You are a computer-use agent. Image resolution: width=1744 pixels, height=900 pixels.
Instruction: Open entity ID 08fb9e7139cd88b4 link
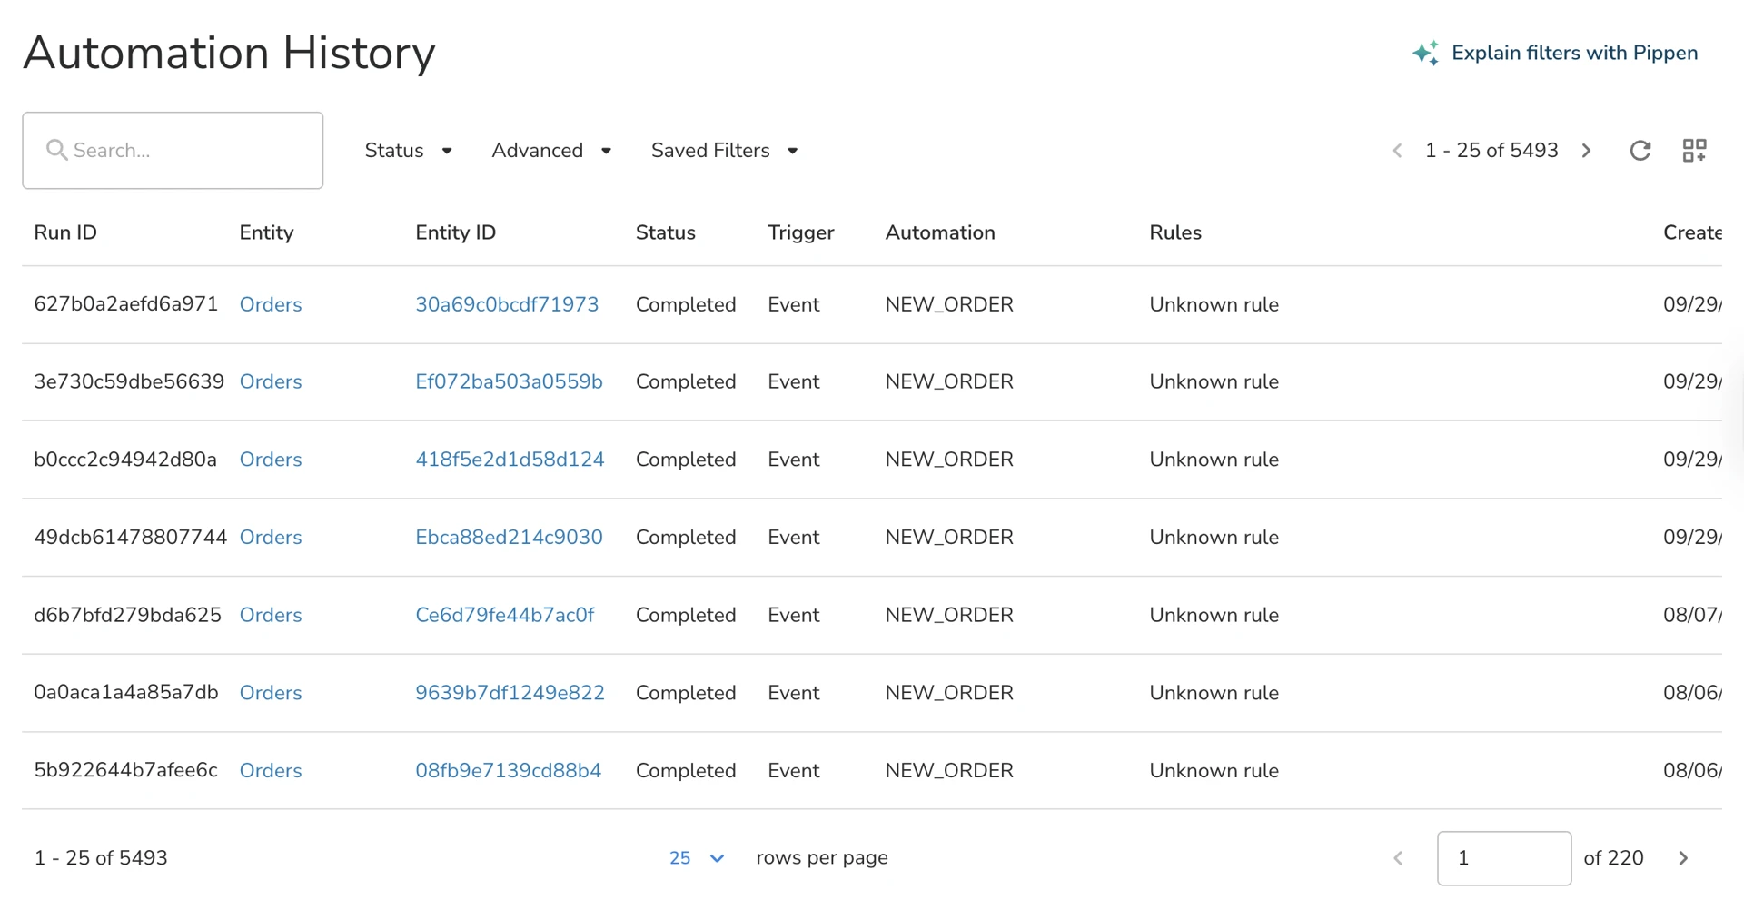point(508,770)
